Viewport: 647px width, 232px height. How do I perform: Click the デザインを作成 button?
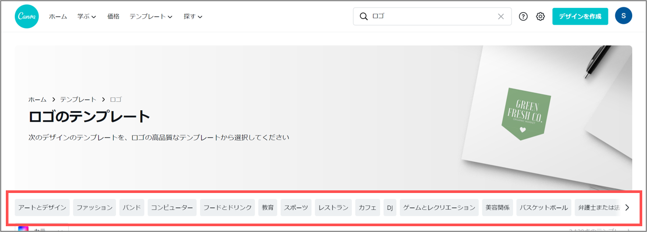(580, 16)
